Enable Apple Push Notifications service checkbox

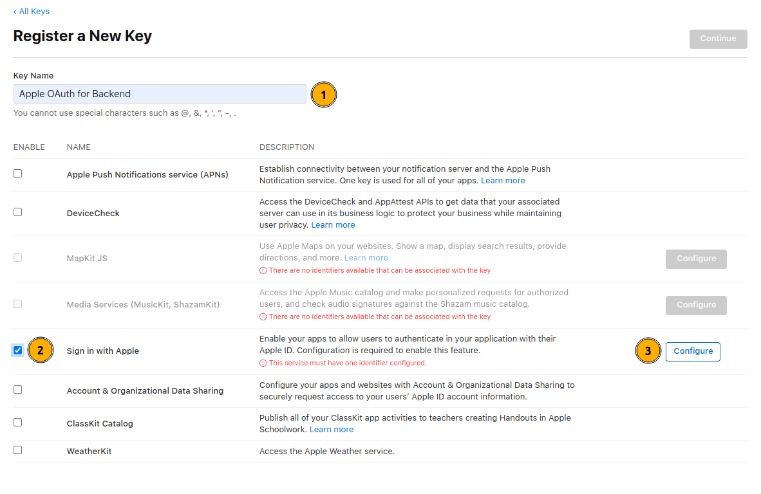[x=18, y=174]
